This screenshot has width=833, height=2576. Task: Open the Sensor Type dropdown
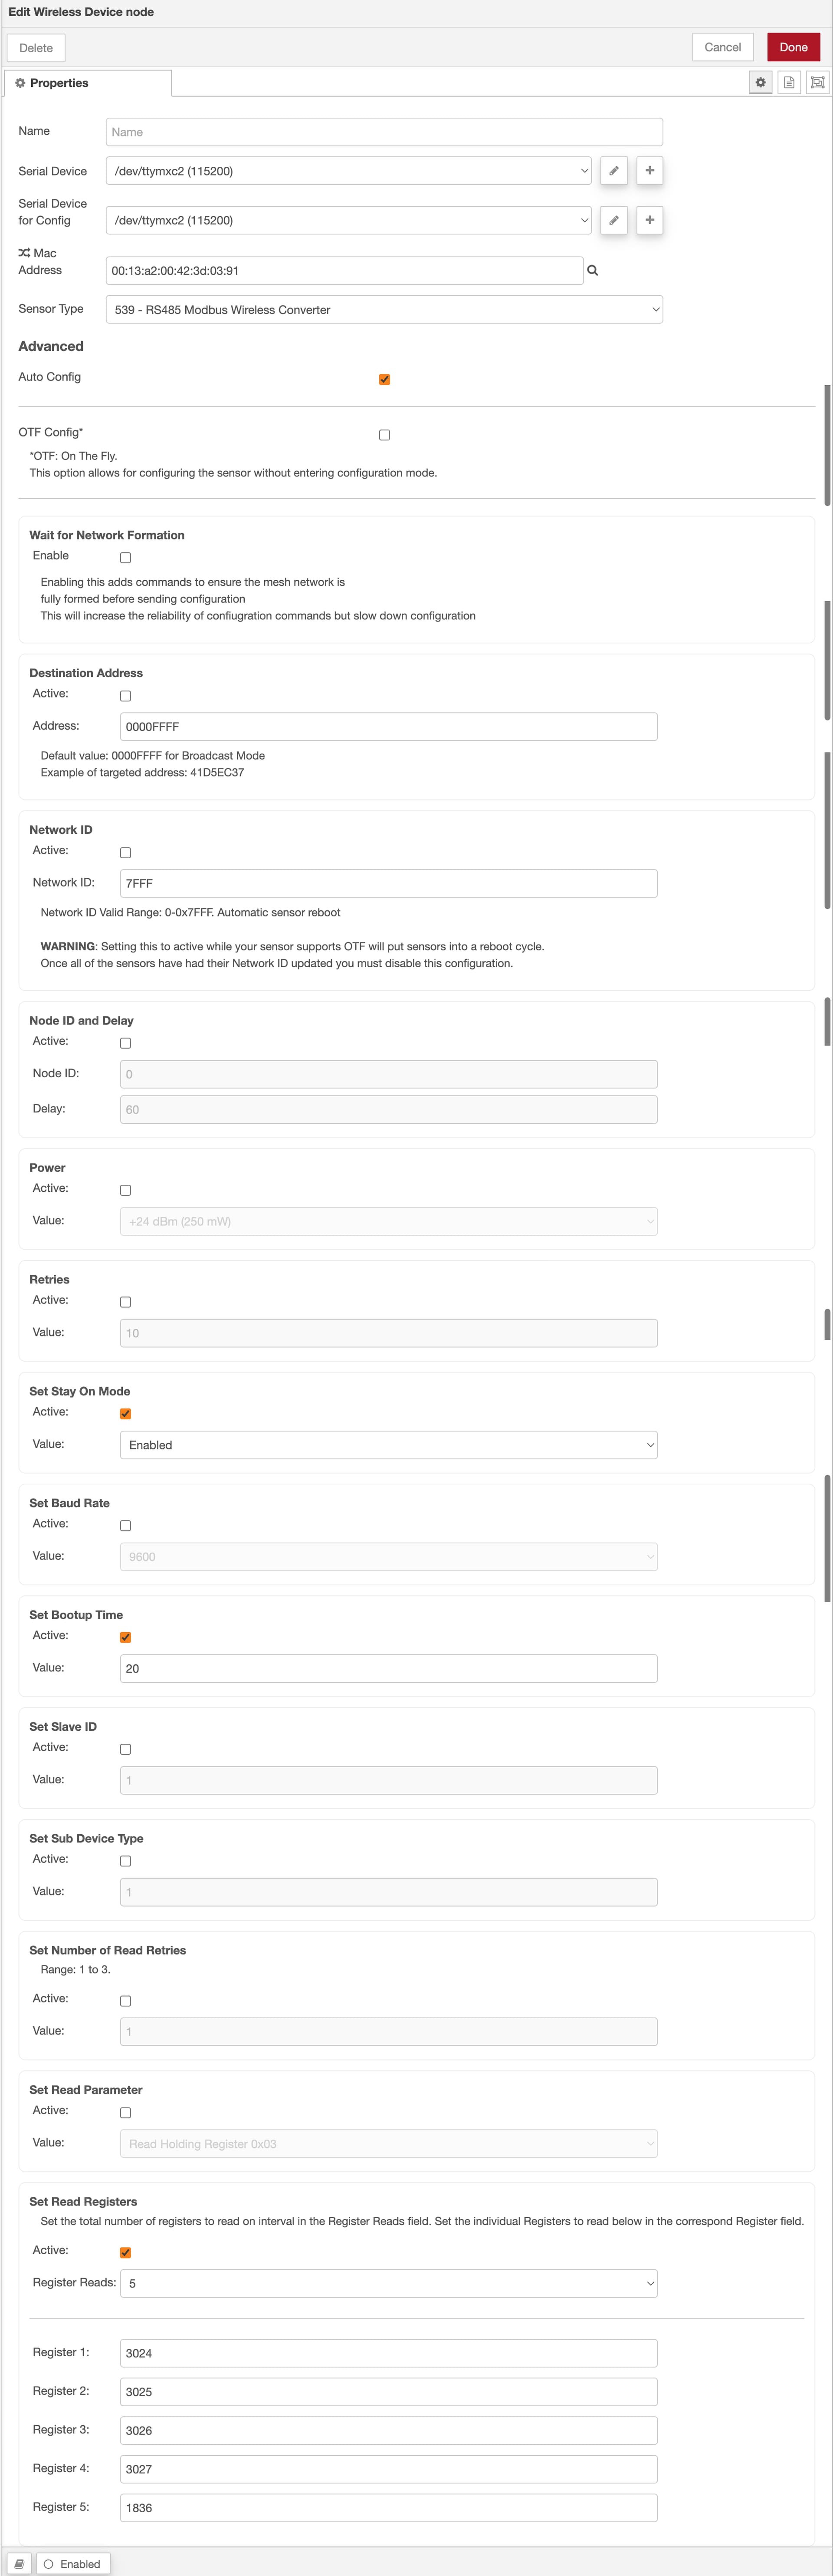pyautogui.click(x=384, y=310)
